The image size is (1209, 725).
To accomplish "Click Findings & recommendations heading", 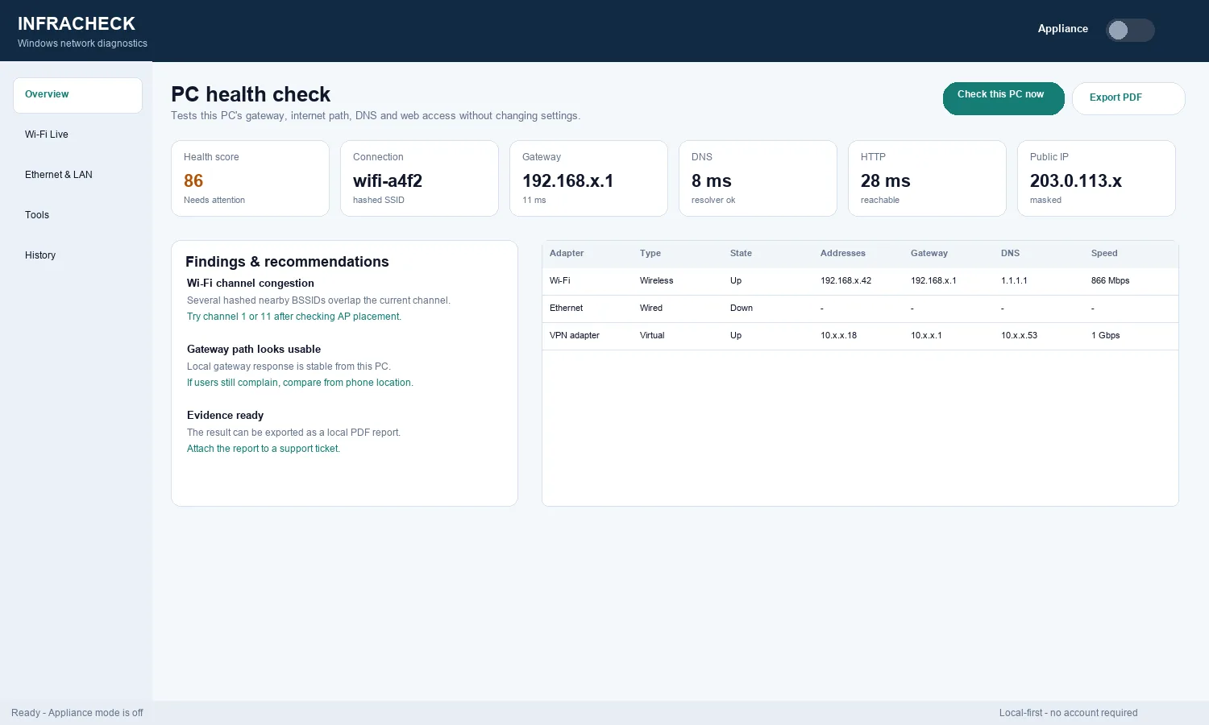I will tap(287, 262).
